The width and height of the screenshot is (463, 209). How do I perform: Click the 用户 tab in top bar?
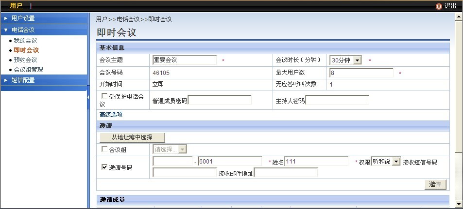(16, 6)
